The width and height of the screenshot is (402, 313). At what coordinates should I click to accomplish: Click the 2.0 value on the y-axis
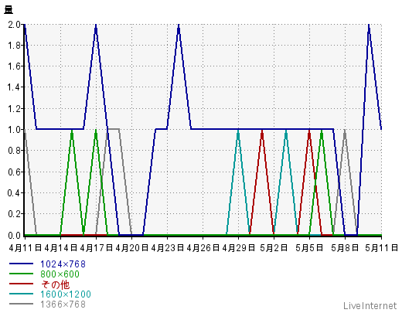pyautogui.click(x=14, y=25)
